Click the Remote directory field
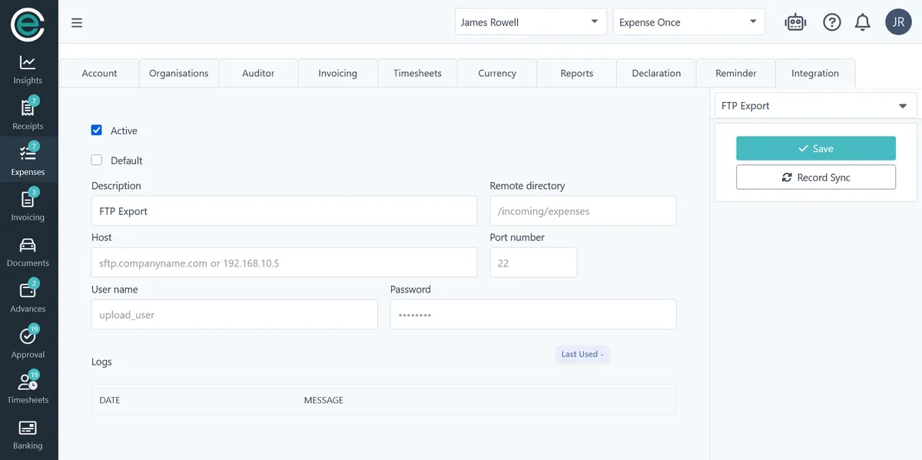The height and width of the screenshot is (460, 922). pyautogui.click(x=583, y=210)
